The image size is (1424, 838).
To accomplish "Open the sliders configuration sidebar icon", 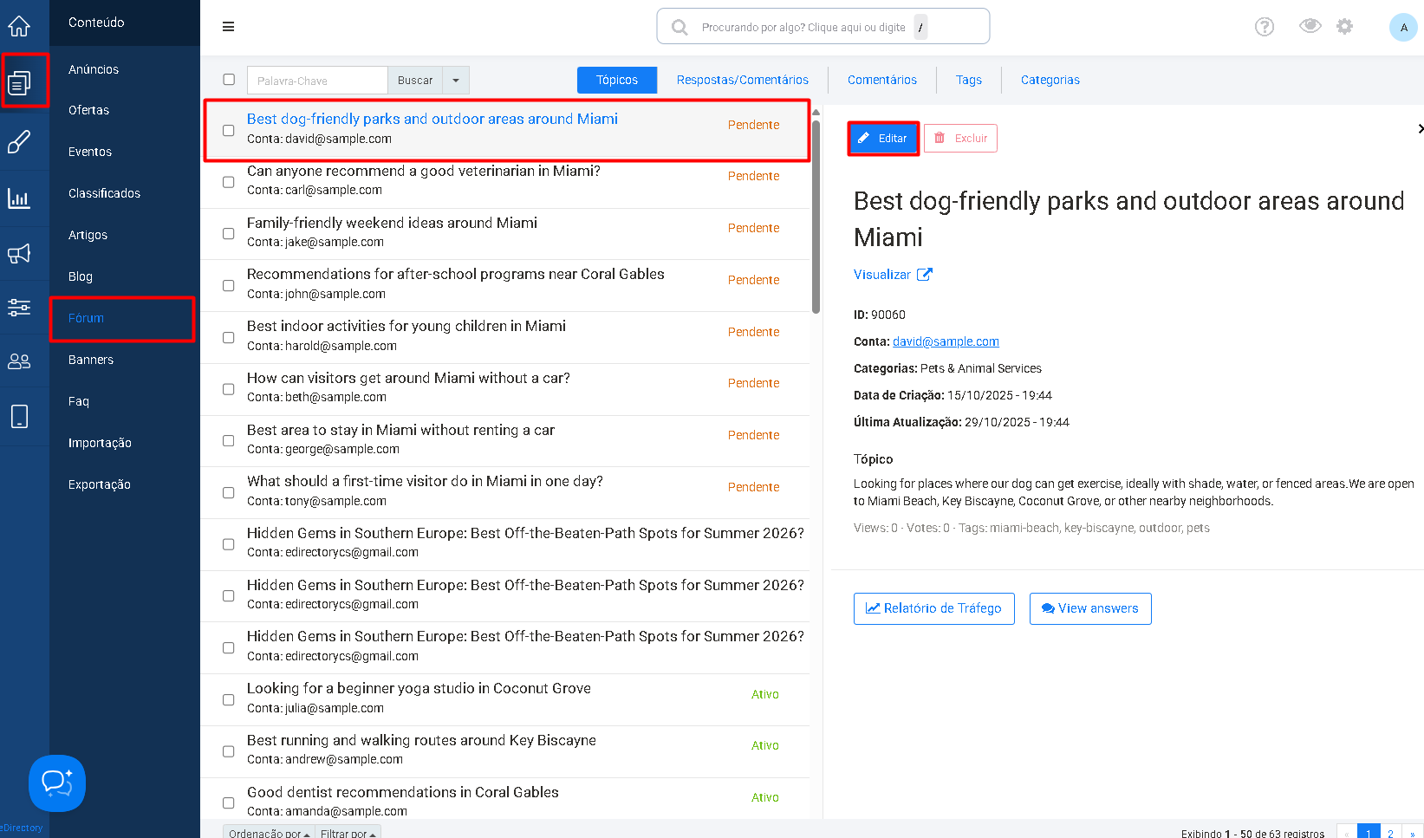I will point(19,307).
